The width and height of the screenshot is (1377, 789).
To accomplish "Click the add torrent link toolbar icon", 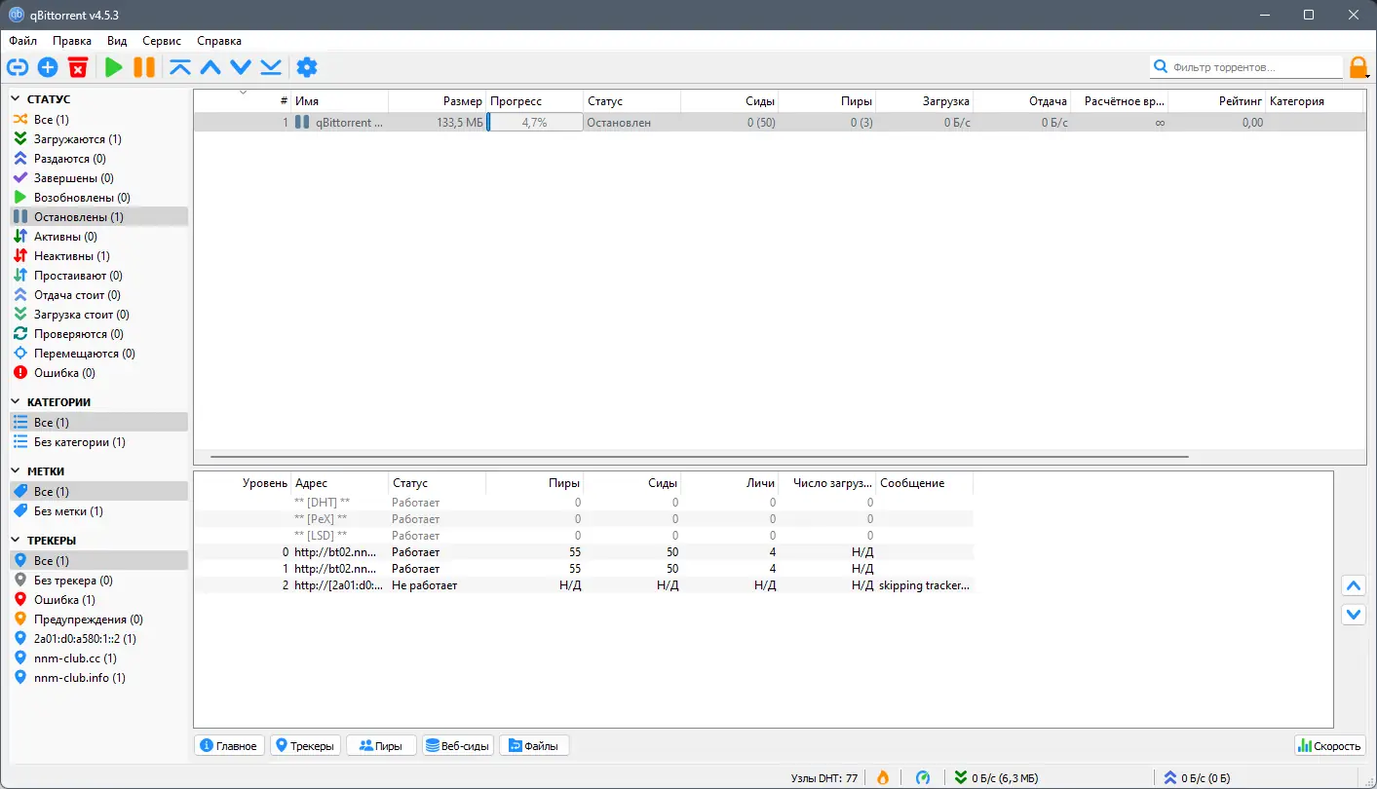I will click(x=18, y=67).
